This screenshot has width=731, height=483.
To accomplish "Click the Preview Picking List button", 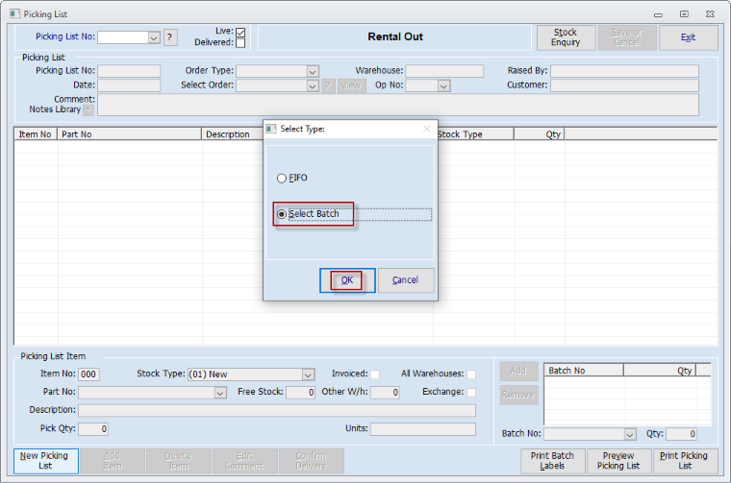I will click(x=618, y=461).
